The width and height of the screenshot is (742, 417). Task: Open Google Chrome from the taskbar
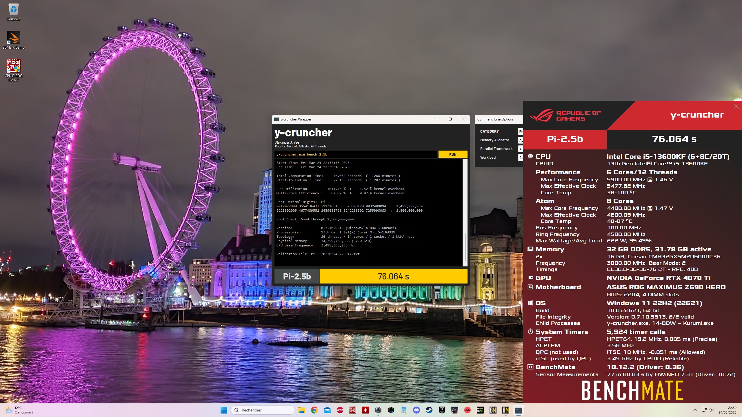click(x=314, y=410)
